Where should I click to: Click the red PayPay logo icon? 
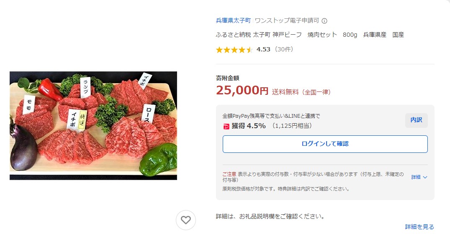[x=226, y=126]
